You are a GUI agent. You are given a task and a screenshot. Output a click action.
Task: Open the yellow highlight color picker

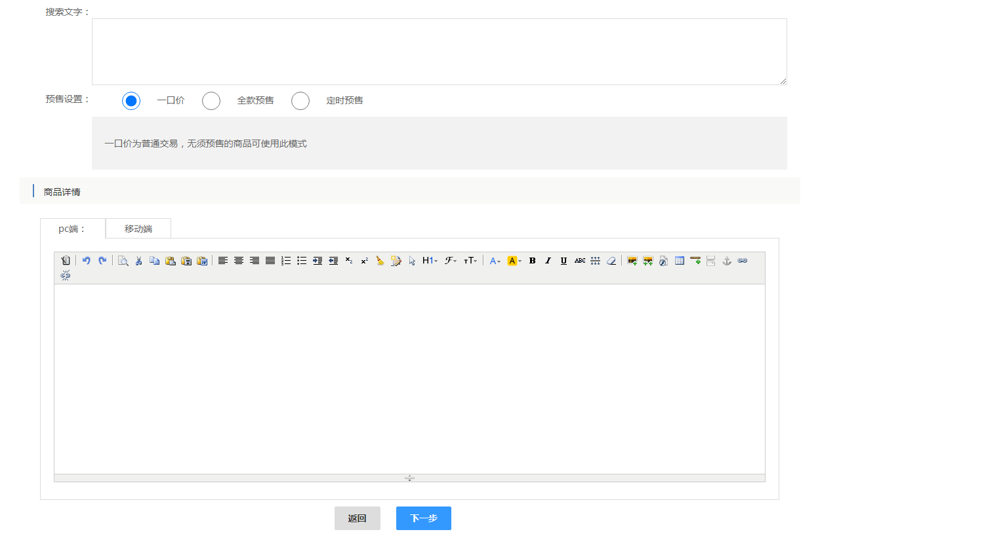[x=514, y=261]
